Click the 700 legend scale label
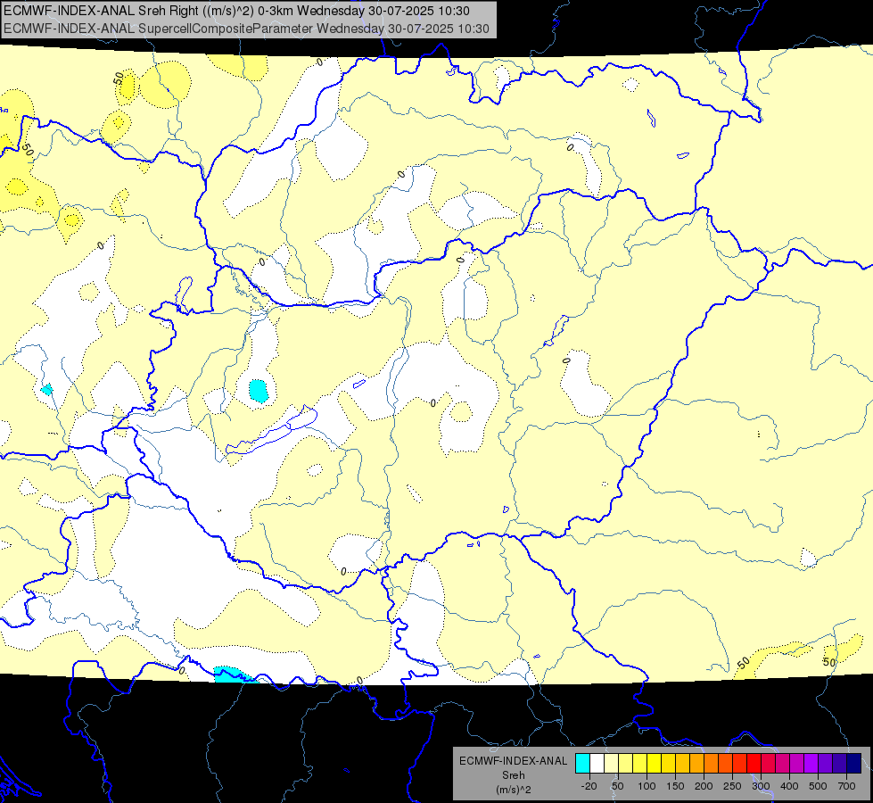This screenshot has width=873, height=803. tap(846, 786)
